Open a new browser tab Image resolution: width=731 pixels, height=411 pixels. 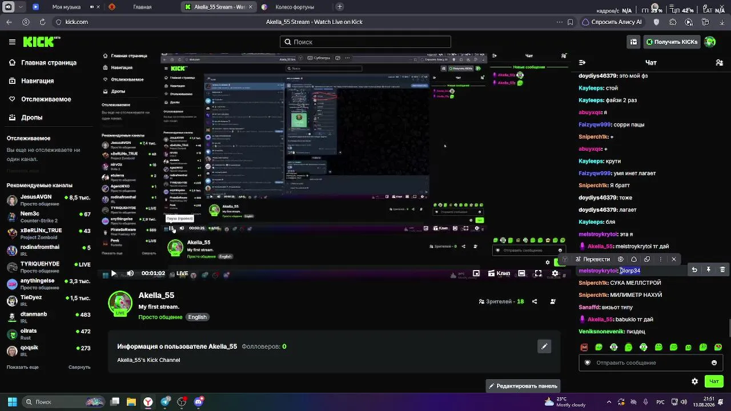pos(340,7)
